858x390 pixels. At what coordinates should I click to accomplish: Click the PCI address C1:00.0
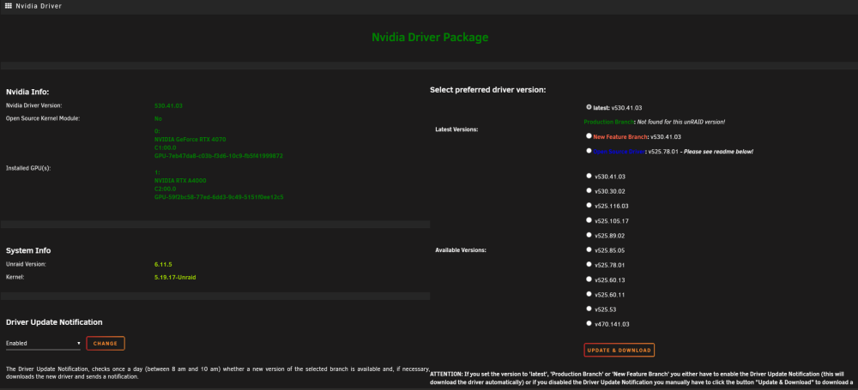[x=166, y=147]
